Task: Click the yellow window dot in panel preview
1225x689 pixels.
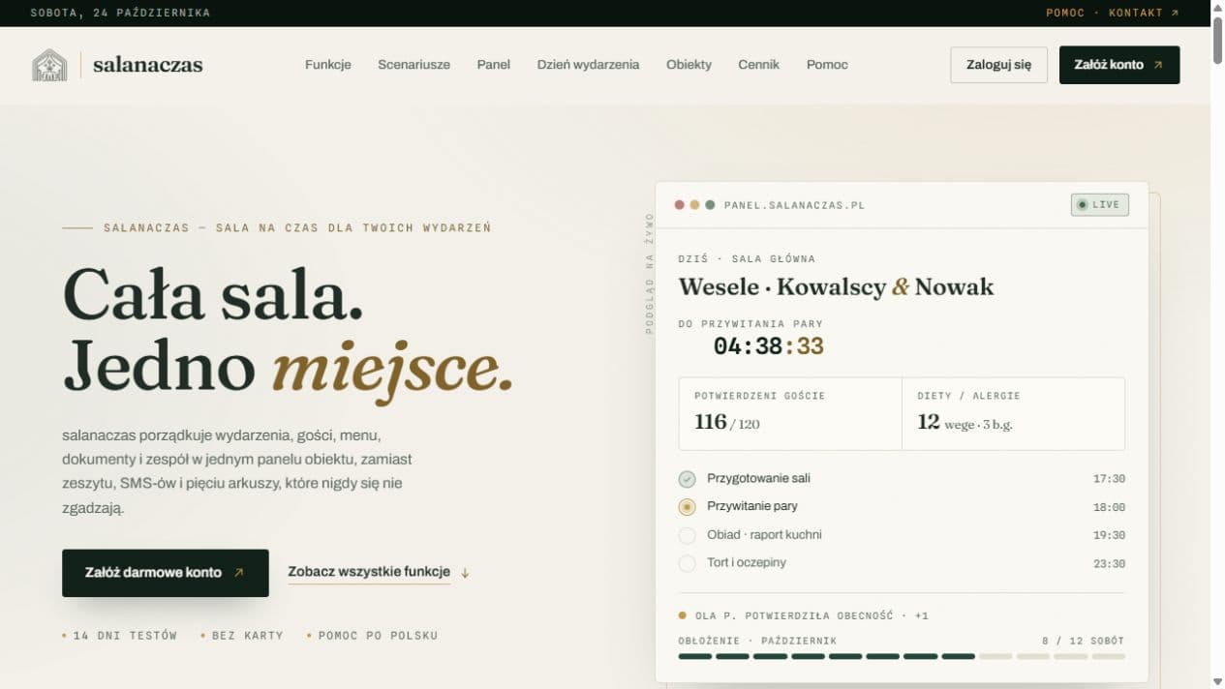Action: pos(694,205)
